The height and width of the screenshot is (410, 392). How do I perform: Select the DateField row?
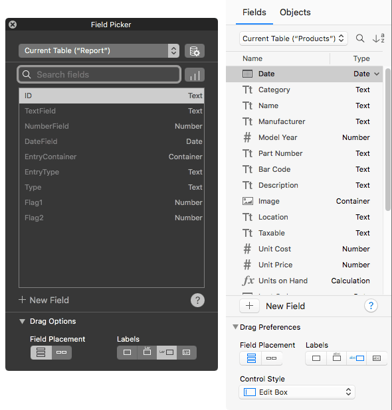(x=112, y=141)
